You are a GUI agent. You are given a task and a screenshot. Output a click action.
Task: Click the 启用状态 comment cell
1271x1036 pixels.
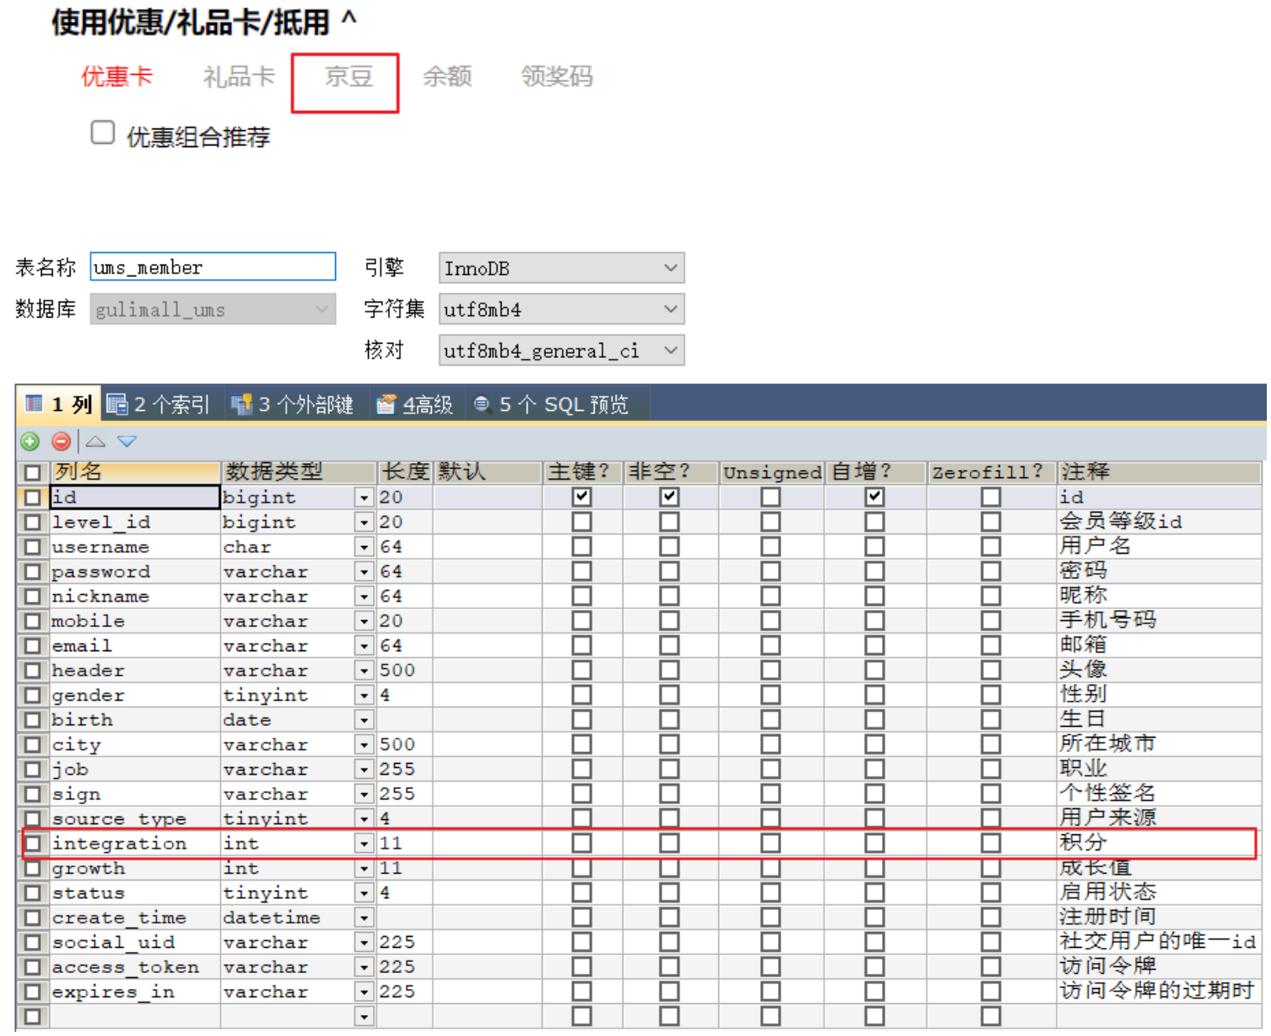(1159, 892)
